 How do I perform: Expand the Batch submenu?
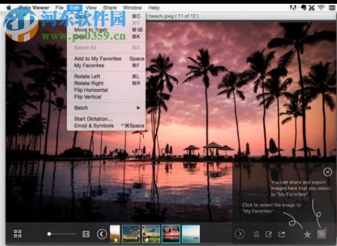tap(107, 108)
